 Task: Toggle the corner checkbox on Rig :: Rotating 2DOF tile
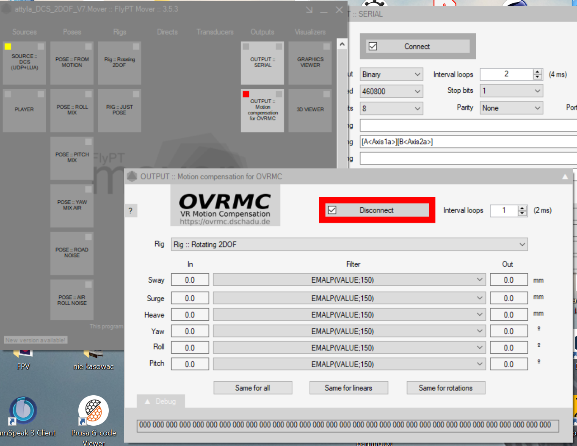coord(136,47)
